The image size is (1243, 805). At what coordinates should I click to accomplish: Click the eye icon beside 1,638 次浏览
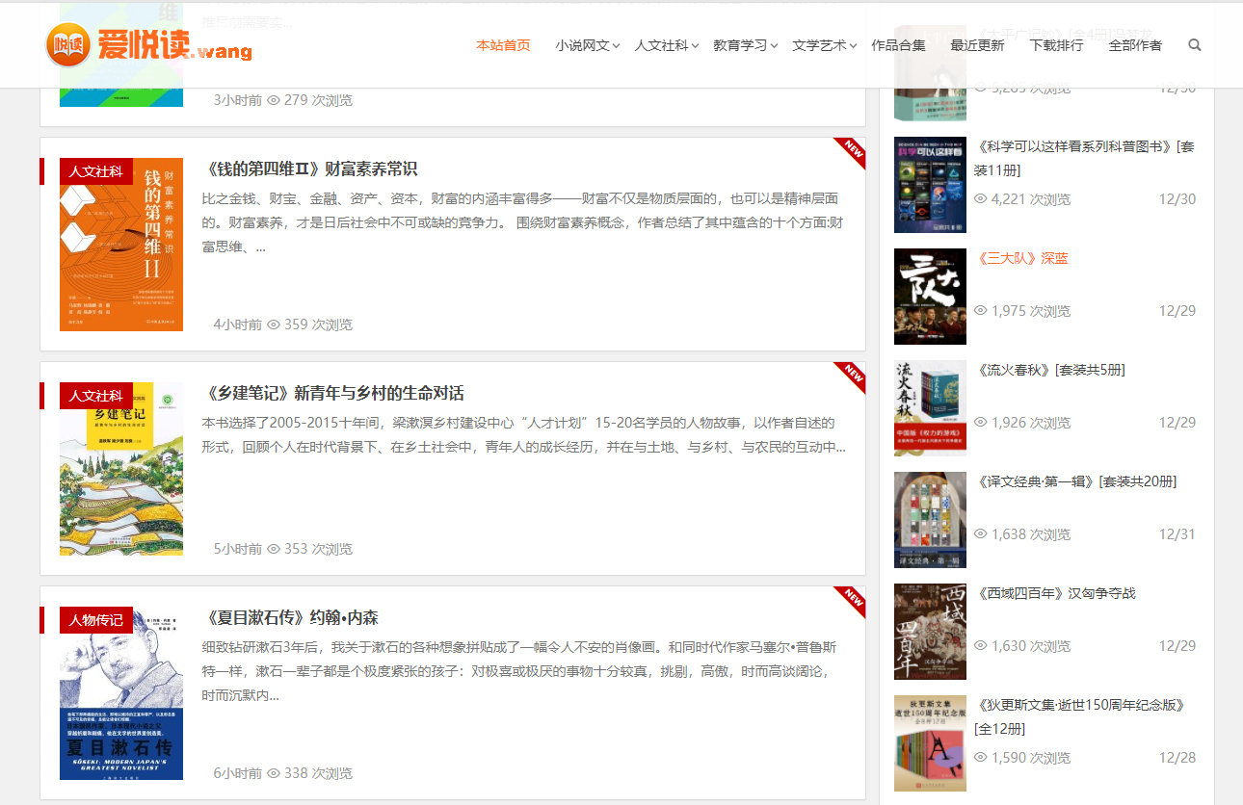pos(981,534)
